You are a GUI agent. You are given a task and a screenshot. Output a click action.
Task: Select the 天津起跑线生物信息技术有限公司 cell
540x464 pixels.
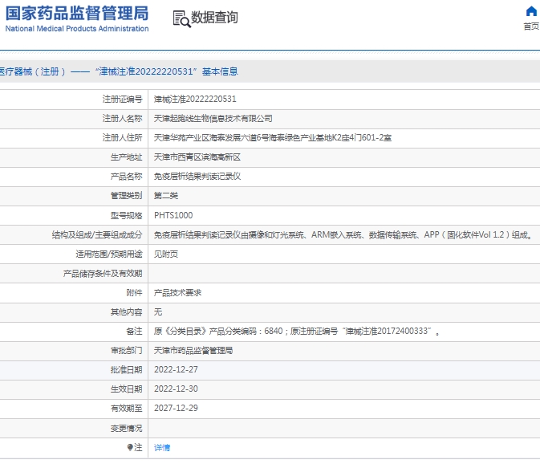tap(213, 119)
